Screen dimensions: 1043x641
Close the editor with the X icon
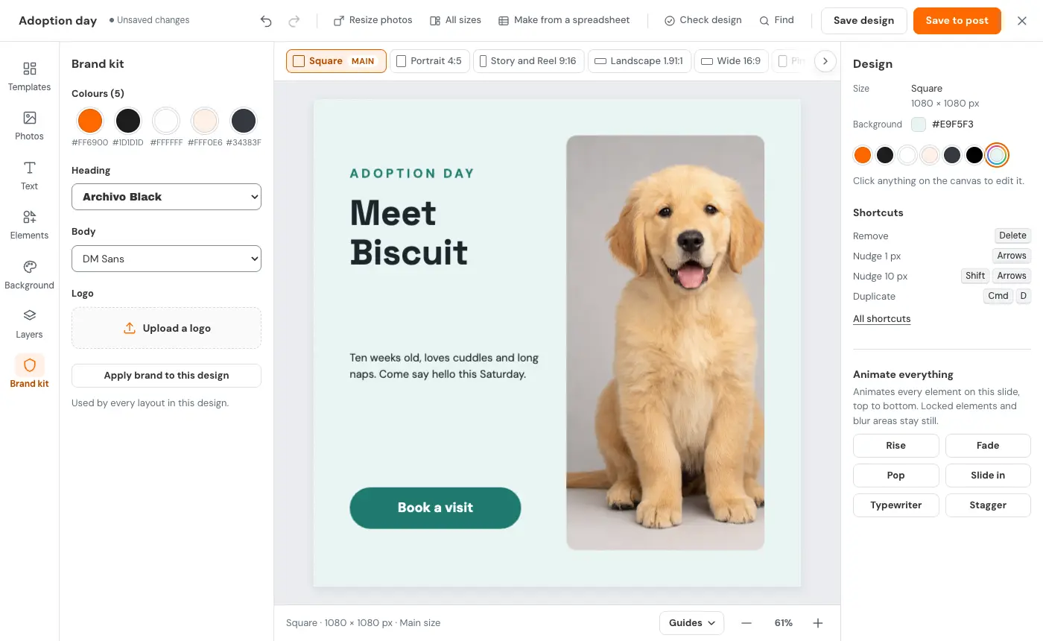pos(1022,21)
